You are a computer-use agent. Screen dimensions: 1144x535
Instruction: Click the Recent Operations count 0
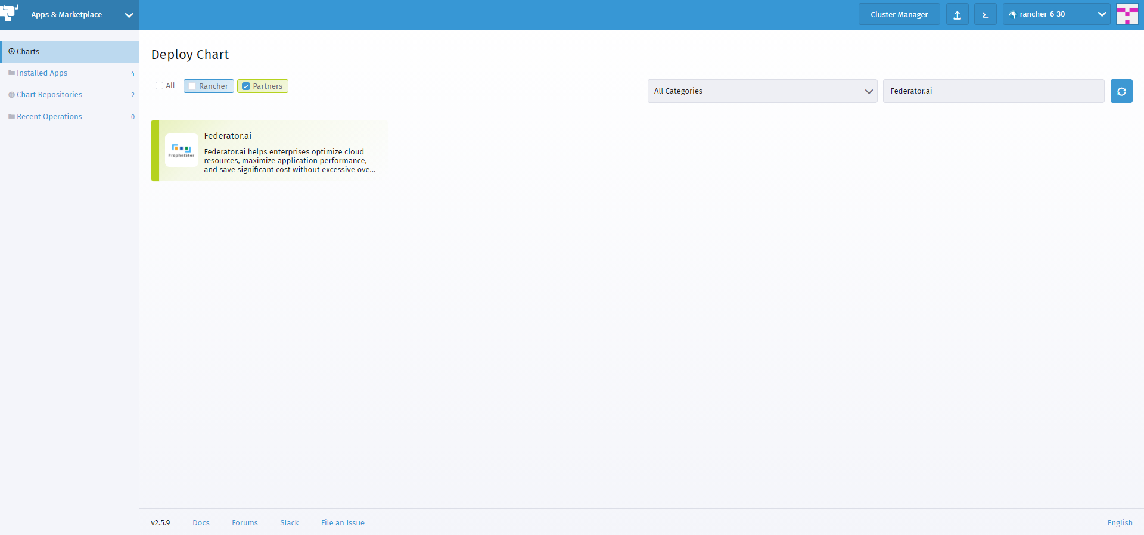point(133,117)
